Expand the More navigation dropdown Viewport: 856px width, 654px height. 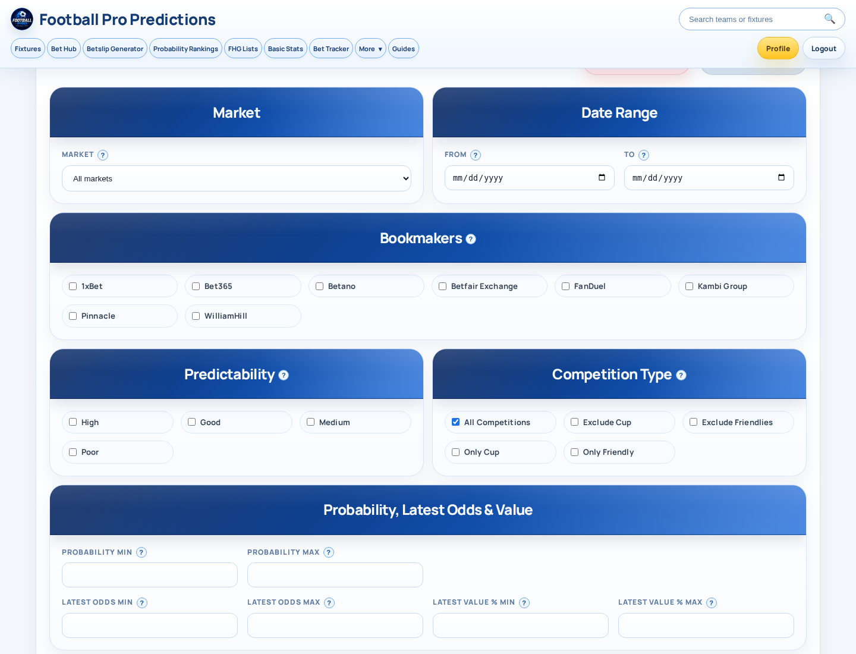pos(370,49)
